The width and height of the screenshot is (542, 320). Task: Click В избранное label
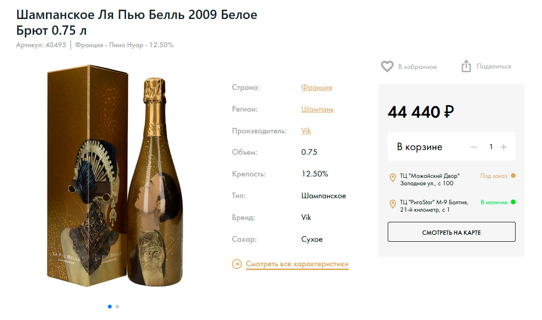[417, 67]
